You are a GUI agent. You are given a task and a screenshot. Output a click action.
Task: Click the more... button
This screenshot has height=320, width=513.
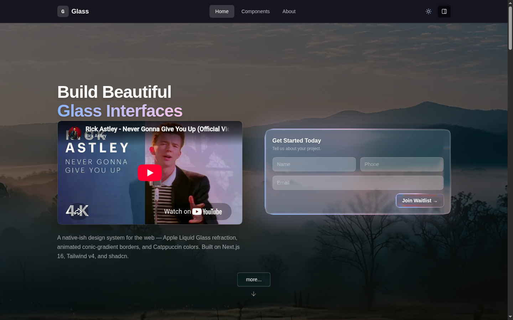click(x=254, y=279)
